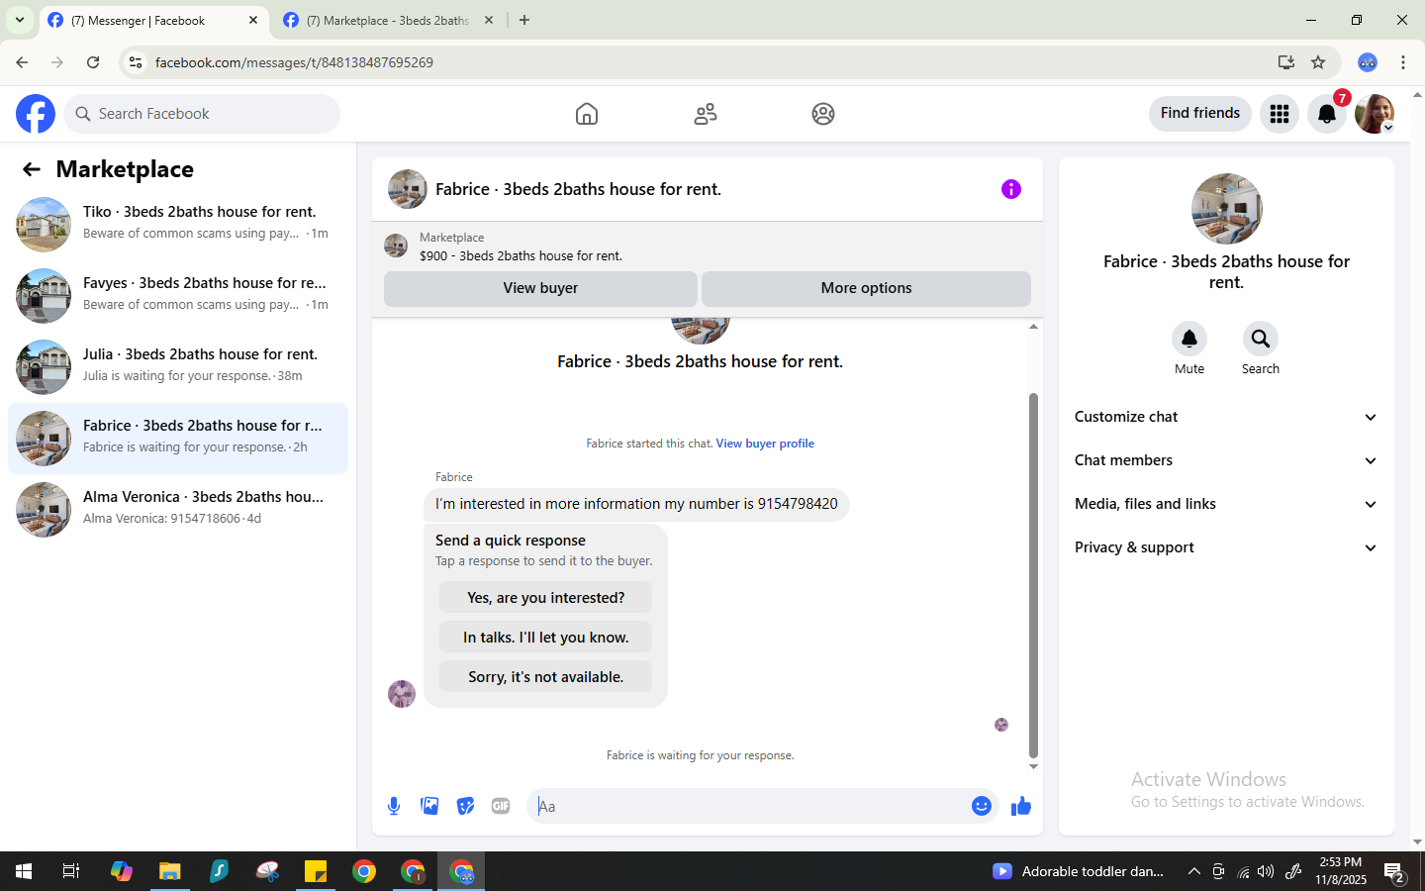Screen dimensions: 1425x891
Task: Open the account profile picture menu
Action: click(1375, 114)
